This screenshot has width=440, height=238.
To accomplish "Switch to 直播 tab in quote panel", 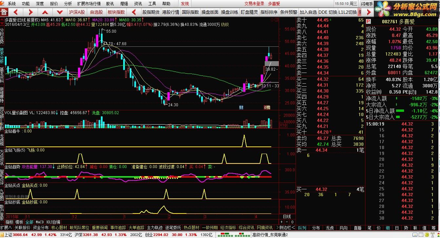I will [358, 228].
